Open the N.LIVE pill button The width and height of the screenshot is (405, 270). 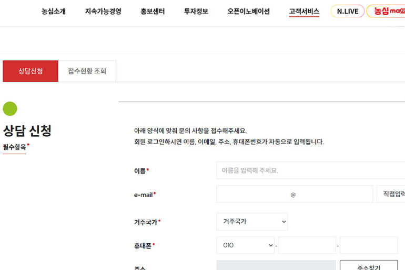pyautogui.click(x=347, y=12)
